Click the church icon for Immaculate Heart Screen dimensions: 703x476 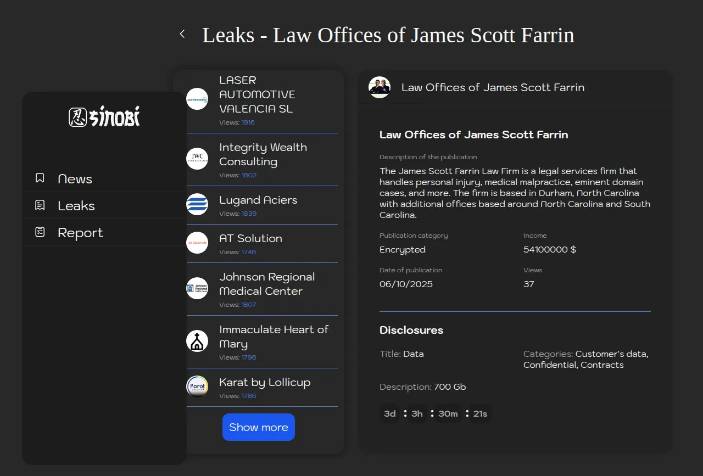(197, 341)
